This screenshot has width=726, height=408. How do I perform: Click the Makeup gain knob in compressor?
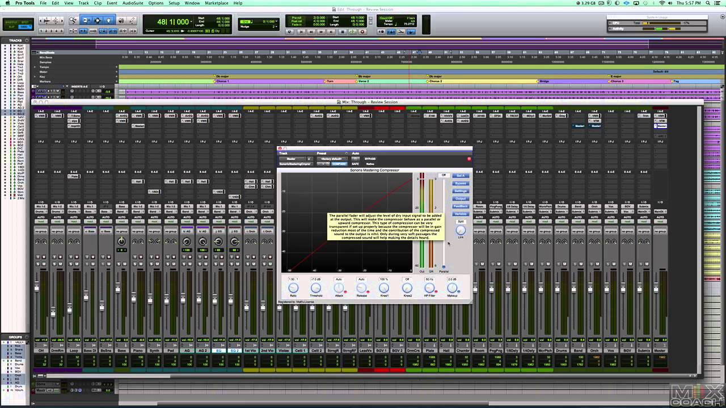click(452, 288)
